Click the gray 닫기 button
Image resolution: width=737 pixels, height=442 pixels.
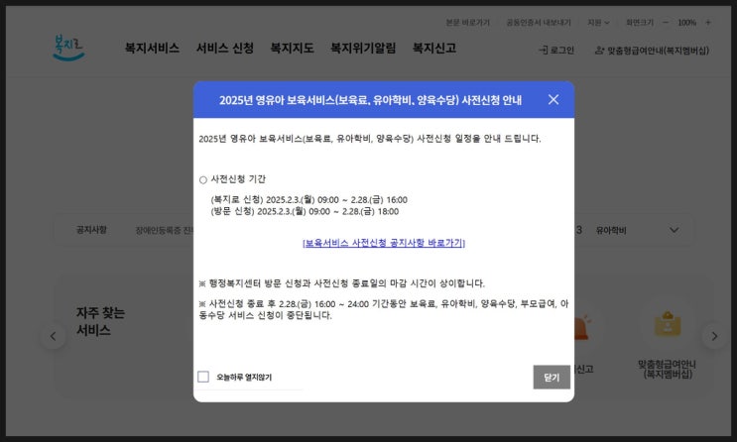[552, 378]
